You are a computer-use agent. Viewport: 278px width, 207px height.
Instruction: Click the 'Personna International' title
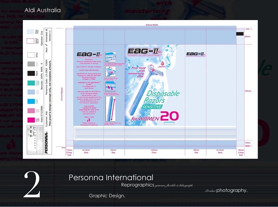[111, 178]
